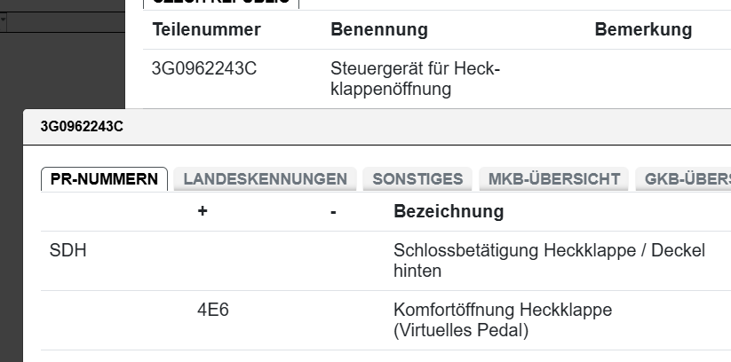This screenshot has width=731, height=362.
Task: Switch to the LANDESKENNUNGEN tab
Action: (265, 179)
